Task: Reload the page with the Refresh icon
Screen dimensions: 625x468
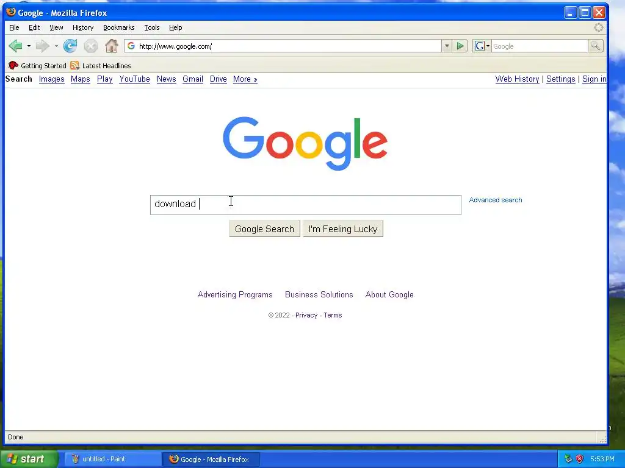Action: [70, 46]
